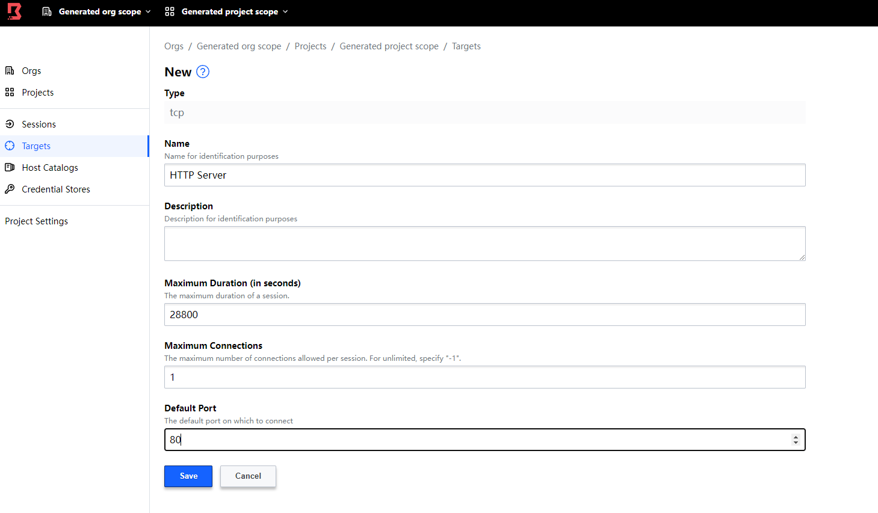878x513 pixels.
Task: Open the Orgs breadcrumb link
Action: coord(173,46)
